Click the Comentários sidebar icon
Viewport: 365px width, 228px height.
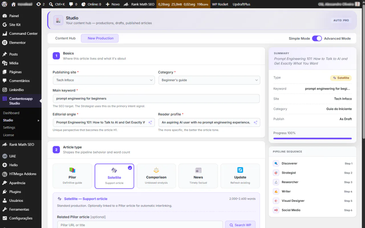5,81
